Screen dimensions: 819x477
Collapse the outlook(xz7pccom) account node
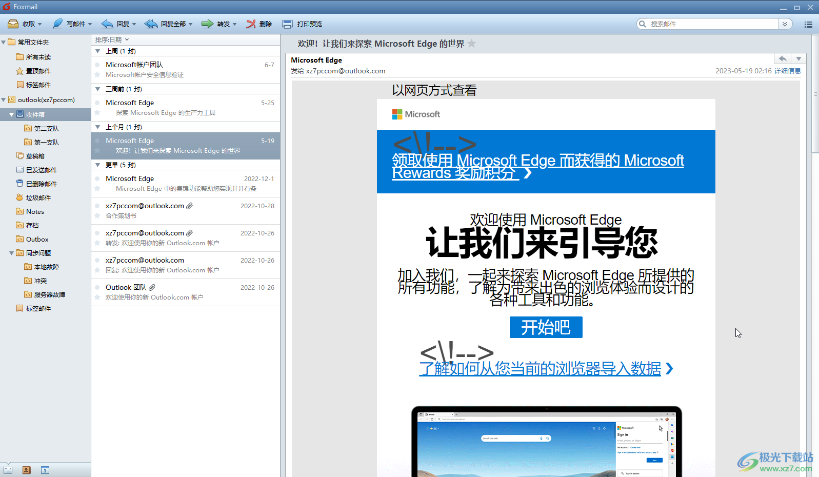[4, 100]
